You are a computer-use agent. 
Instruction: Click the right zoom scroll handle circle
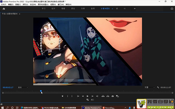172,93
